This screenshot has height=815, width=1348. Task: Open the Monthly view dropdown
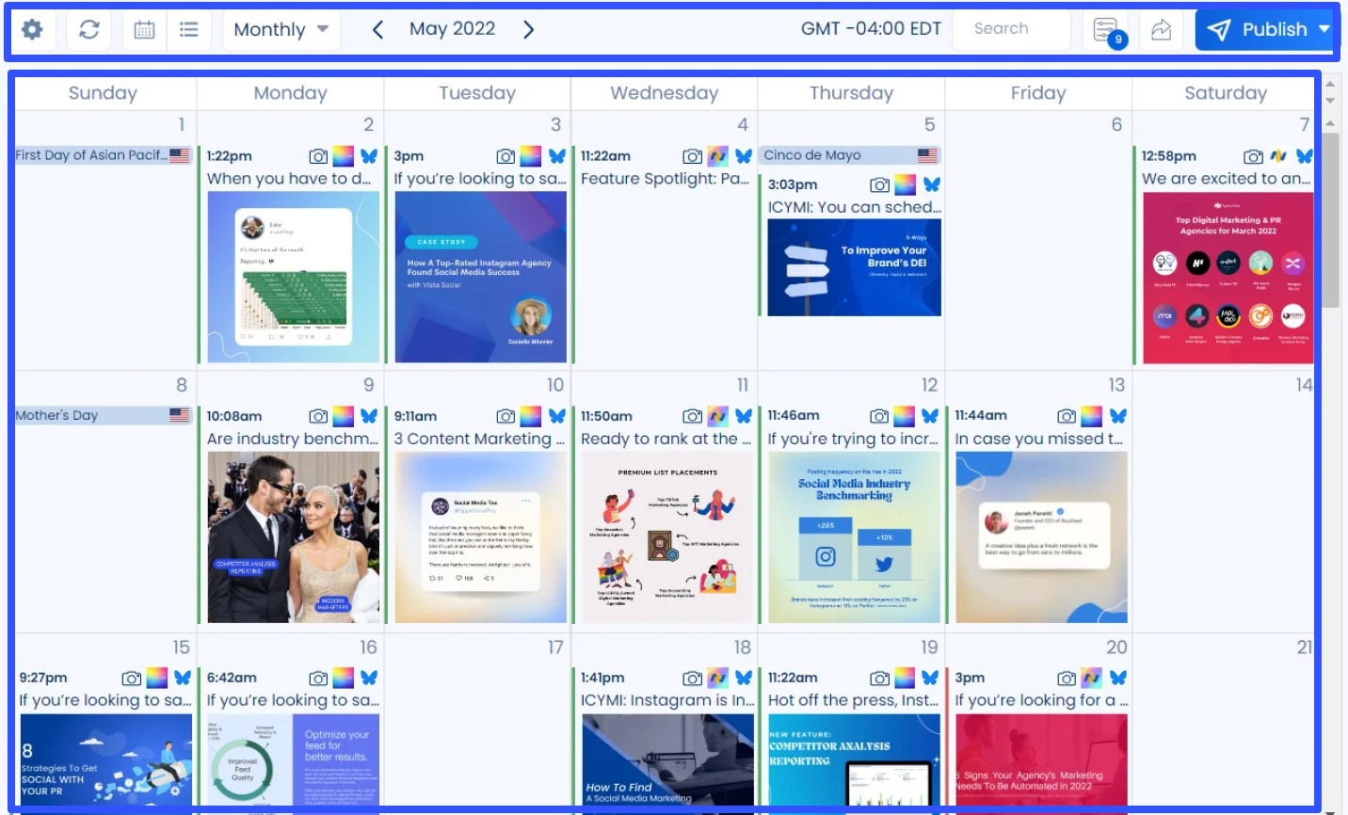[279, 29]
